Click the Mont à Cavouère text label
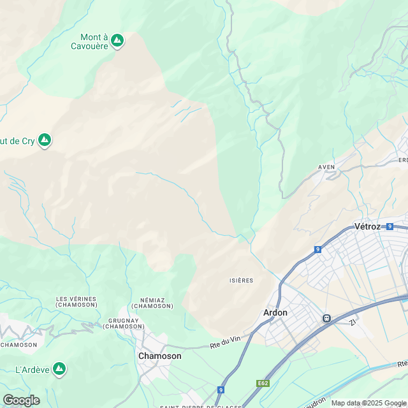408x408 pixels. pyautogui.click(x=90, y=41)
